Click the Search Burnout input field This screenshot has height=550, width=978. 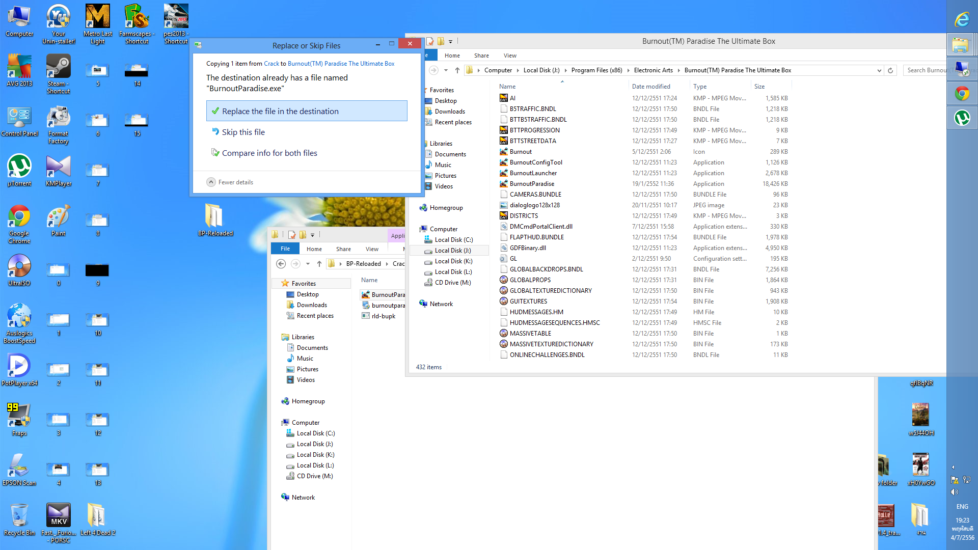[925, 70]
